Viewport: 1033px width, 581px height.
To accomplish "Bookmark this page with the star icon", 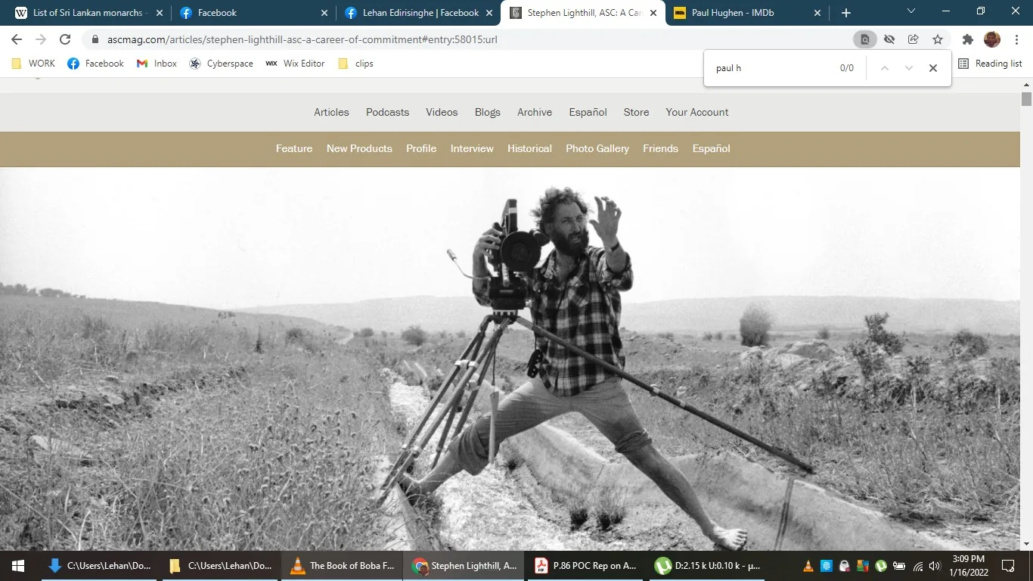I will point(937,39).
